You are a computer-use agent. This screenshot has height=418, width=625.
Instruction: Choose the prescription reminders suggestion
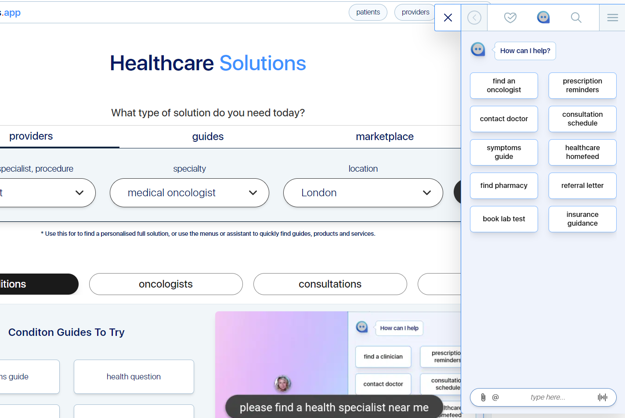(582, 86)
